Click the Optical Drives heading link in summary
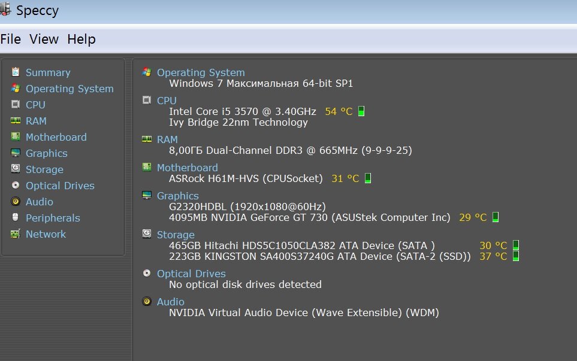The width and height of the screenshot is (577, 361). tap(191, 274)
